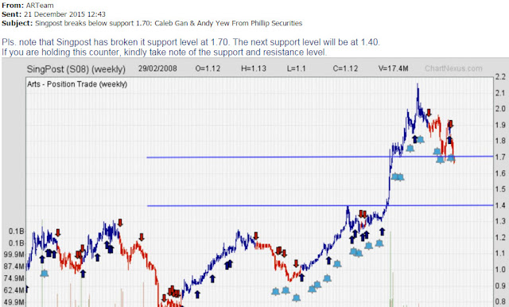Click the blue support line at 1.7

click(320, 157)
